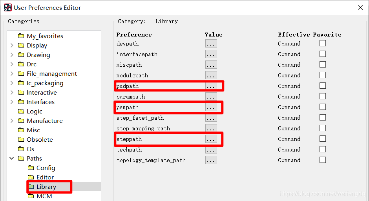Select the My_favorites tree label
Viewport: 369px width, 201px height.
(x=45, y=36)
